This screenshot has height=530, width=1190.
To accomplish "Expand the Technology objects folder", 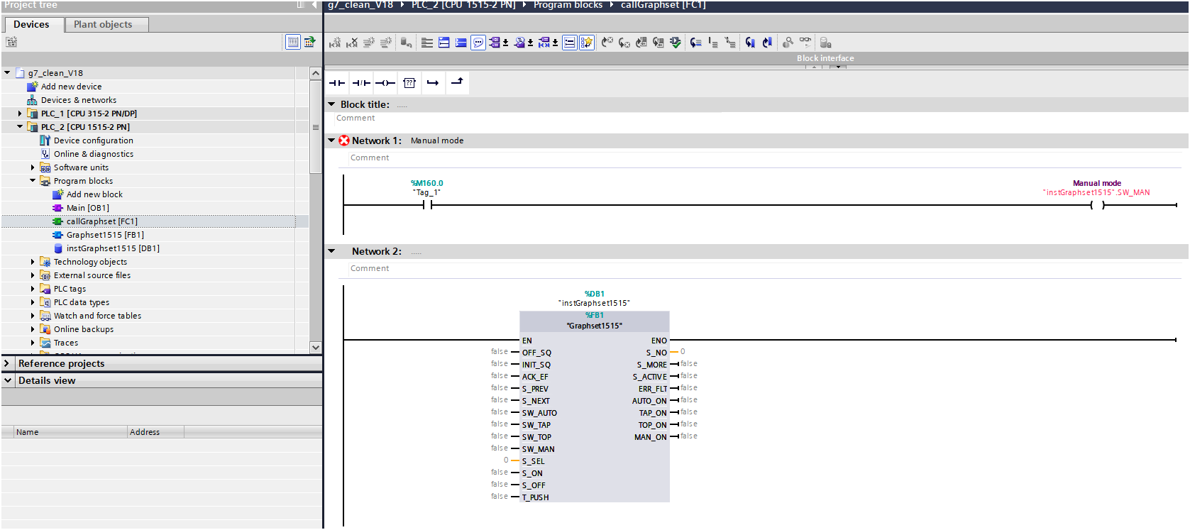I will [x=33, y=262].
